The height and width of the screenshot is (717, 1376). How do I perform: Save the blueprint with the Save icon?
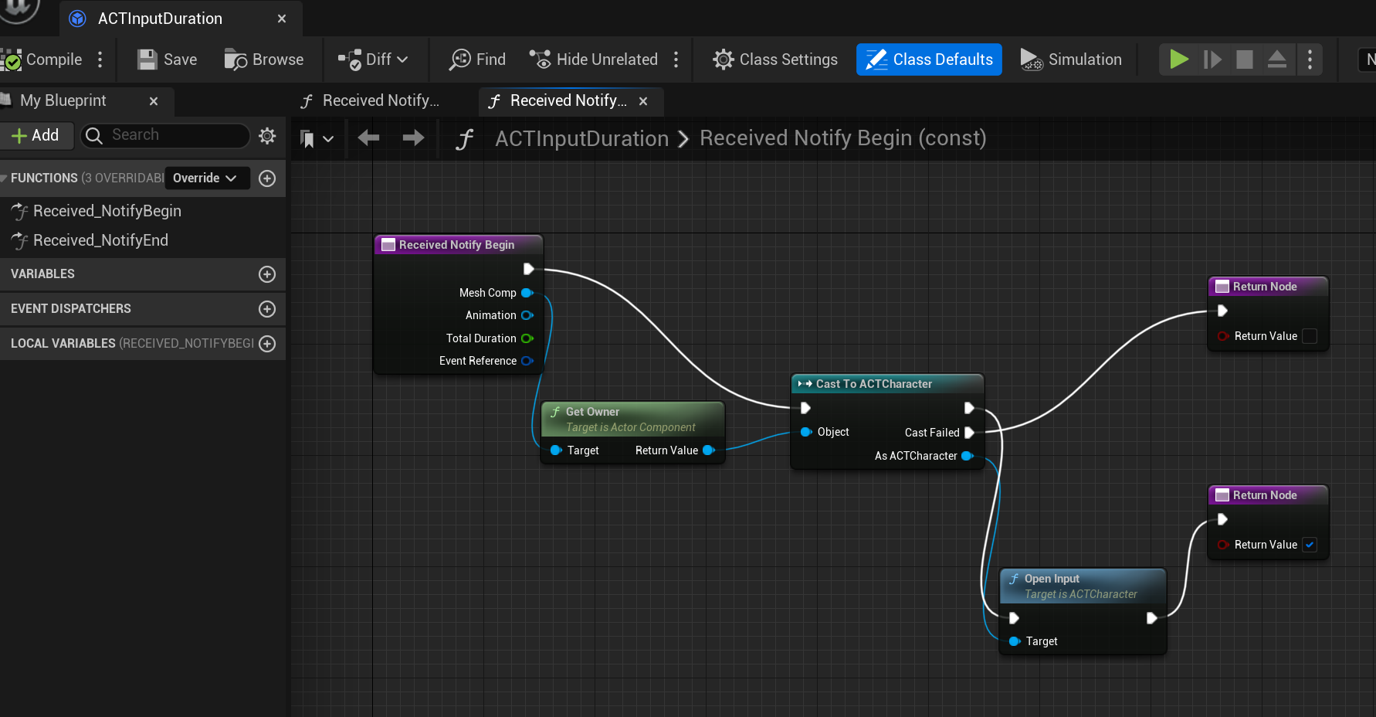pos(147,59)
